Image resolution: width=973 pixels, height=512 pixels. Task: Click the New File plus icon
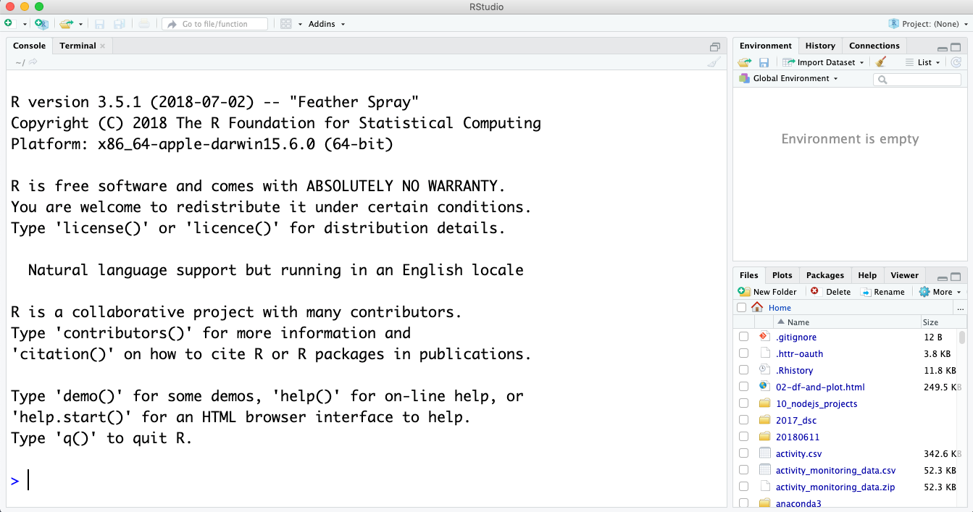coord(9,24)
